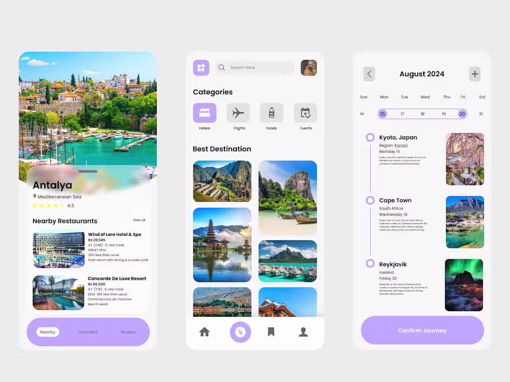Open the location explorer icon in bottom bar
510x382 pixels.
pos(240,332)
